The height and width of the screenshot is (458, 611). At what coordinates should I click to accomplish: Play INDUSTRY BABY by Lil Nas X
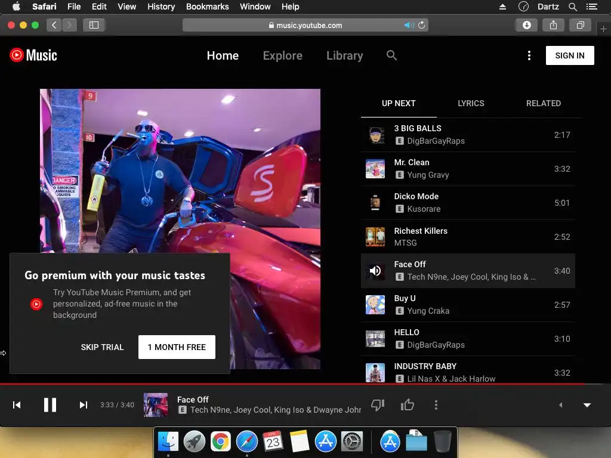tap(468, 370)
